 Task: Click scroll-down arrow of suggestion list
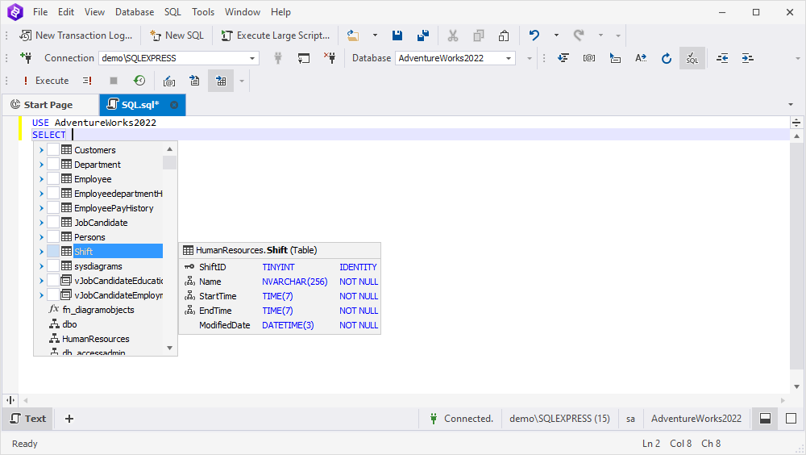(169, 349)
